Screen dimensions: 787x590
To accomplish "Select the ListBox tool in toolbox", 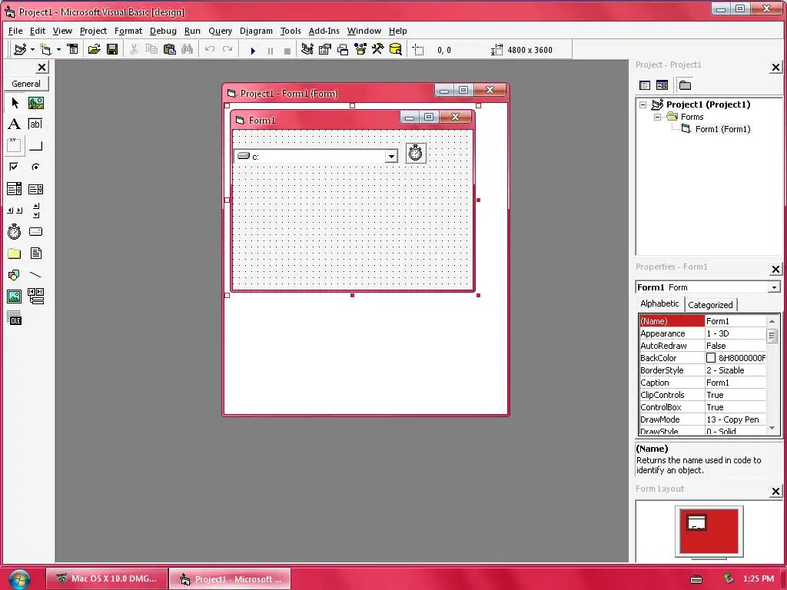I will [35, 189].
